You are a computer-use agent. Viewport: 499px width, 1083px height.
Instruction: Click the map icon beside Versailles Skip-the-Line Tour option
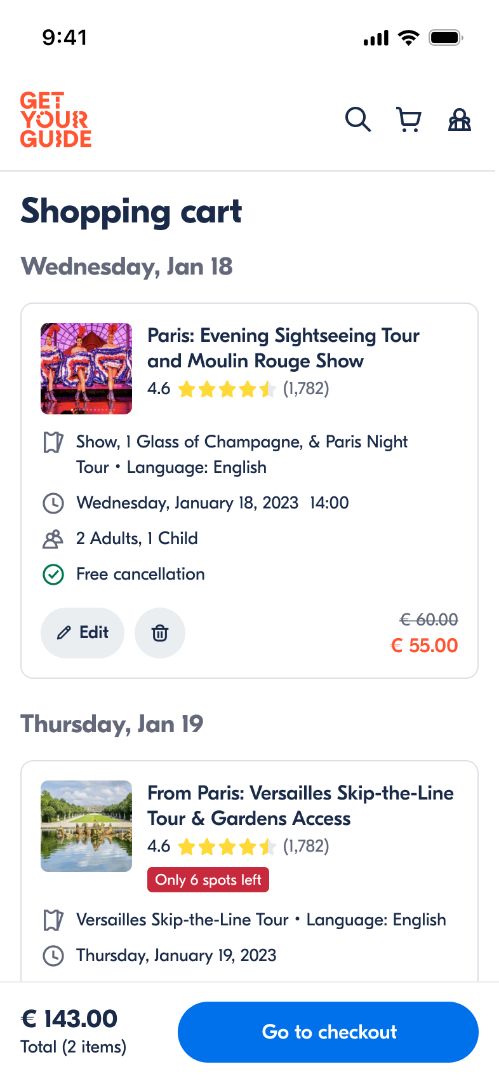pos(53,920)
